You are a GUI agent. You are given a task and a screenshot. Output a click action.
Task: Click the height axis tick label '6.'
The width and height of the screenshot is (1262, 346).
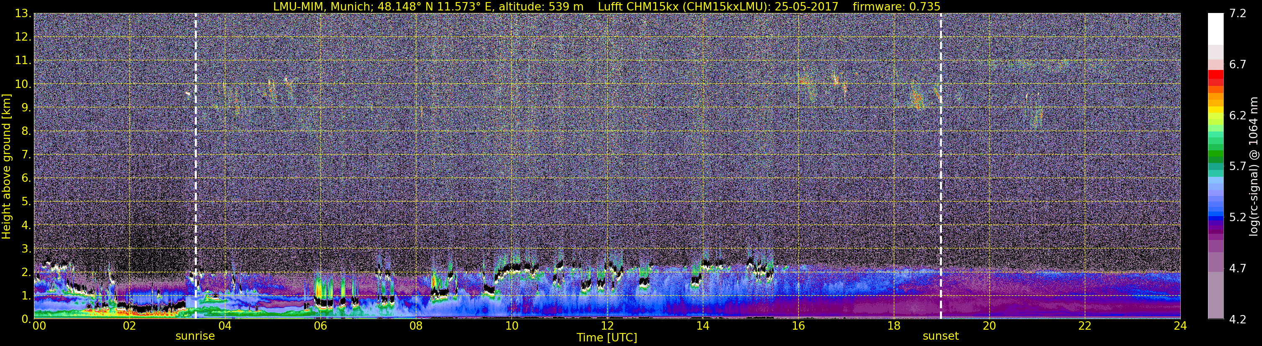point(26,178)
